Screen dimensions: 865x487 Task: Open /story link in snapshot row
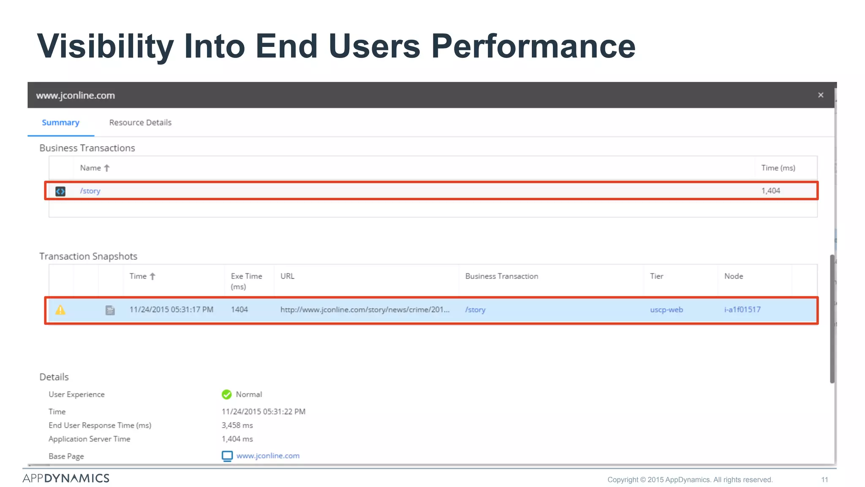pos(475,309)
